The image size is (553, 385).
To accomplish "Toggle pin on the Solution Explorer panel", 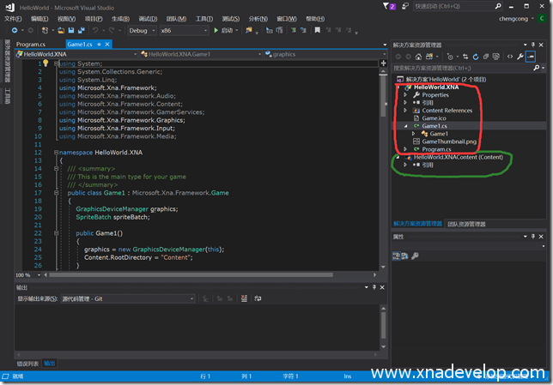I will (x=535, y=44).
